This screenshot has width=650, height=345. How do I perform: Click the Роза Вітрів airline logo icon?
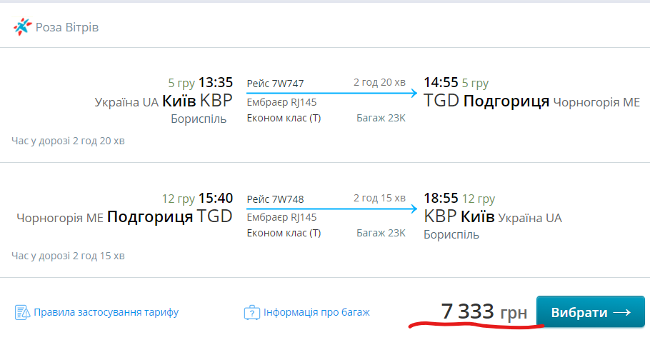(x=22, y=27)
